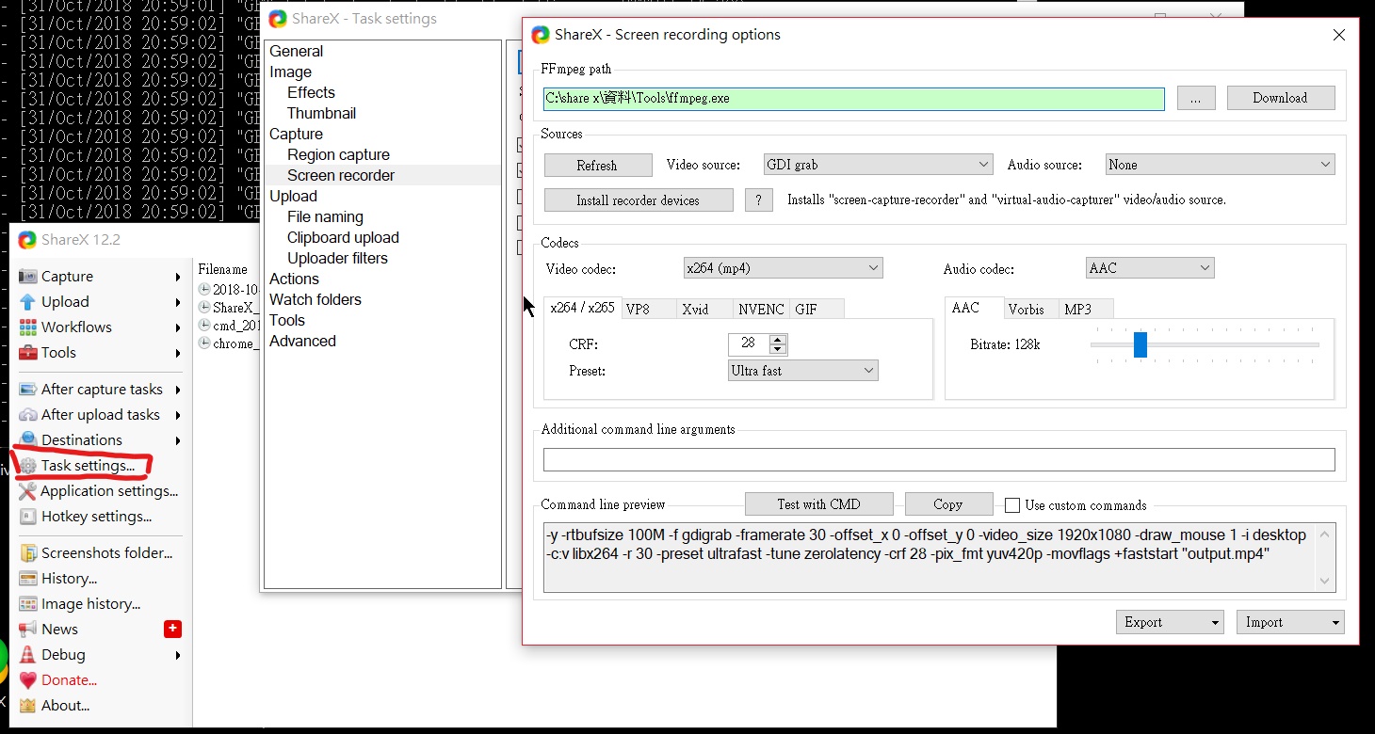
Task: Click the After capture tasks icon
Action: click(x=28, y=390)
